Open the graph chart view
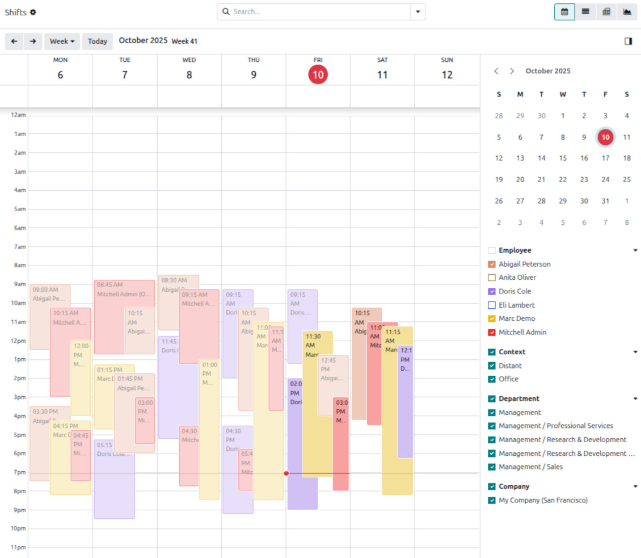 pos(627,12)
